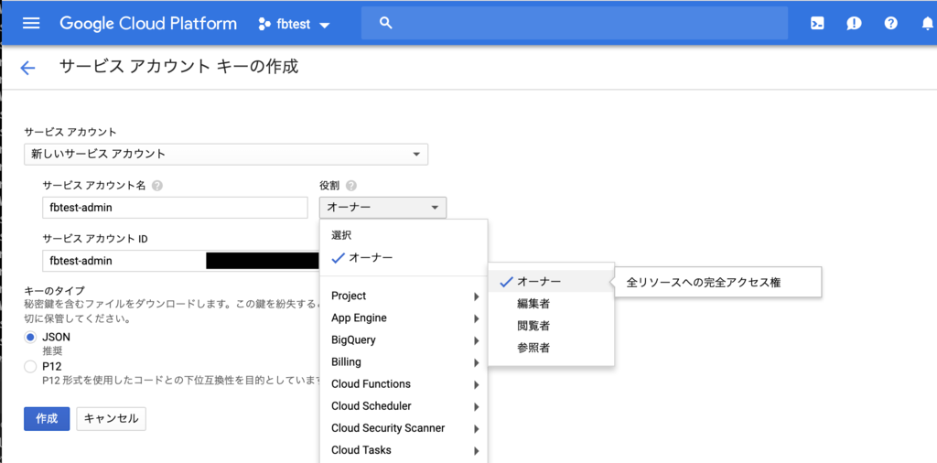
Task: Go back with the left arrow
Action: click(27, 68)
